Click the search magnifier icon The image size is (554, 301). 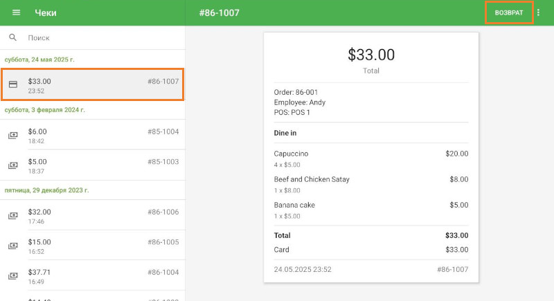point(12,38)
